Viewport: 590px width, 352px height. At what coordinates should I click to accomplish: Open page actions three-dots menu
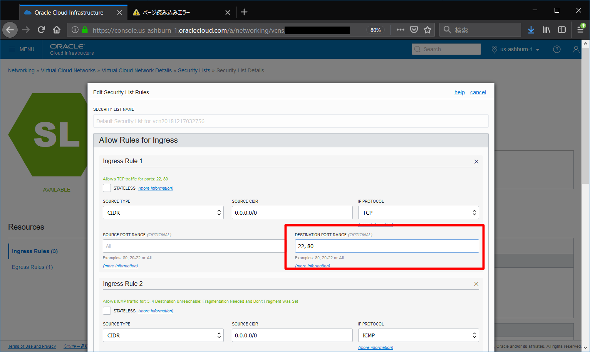[401, 30]
